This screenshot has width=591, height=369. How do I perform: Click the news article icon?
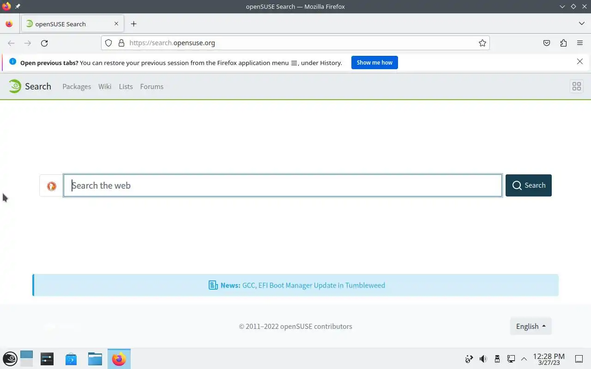(213, 286)
